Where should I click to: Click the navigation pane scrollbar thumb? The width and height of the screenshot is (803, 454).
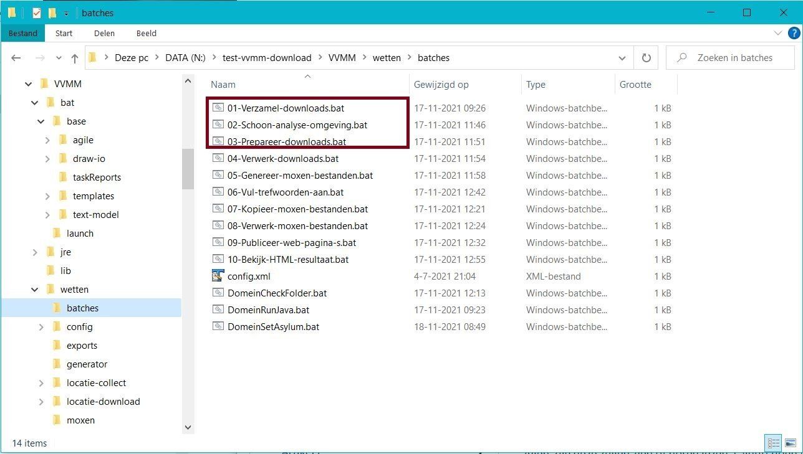[x=188, y=168]
